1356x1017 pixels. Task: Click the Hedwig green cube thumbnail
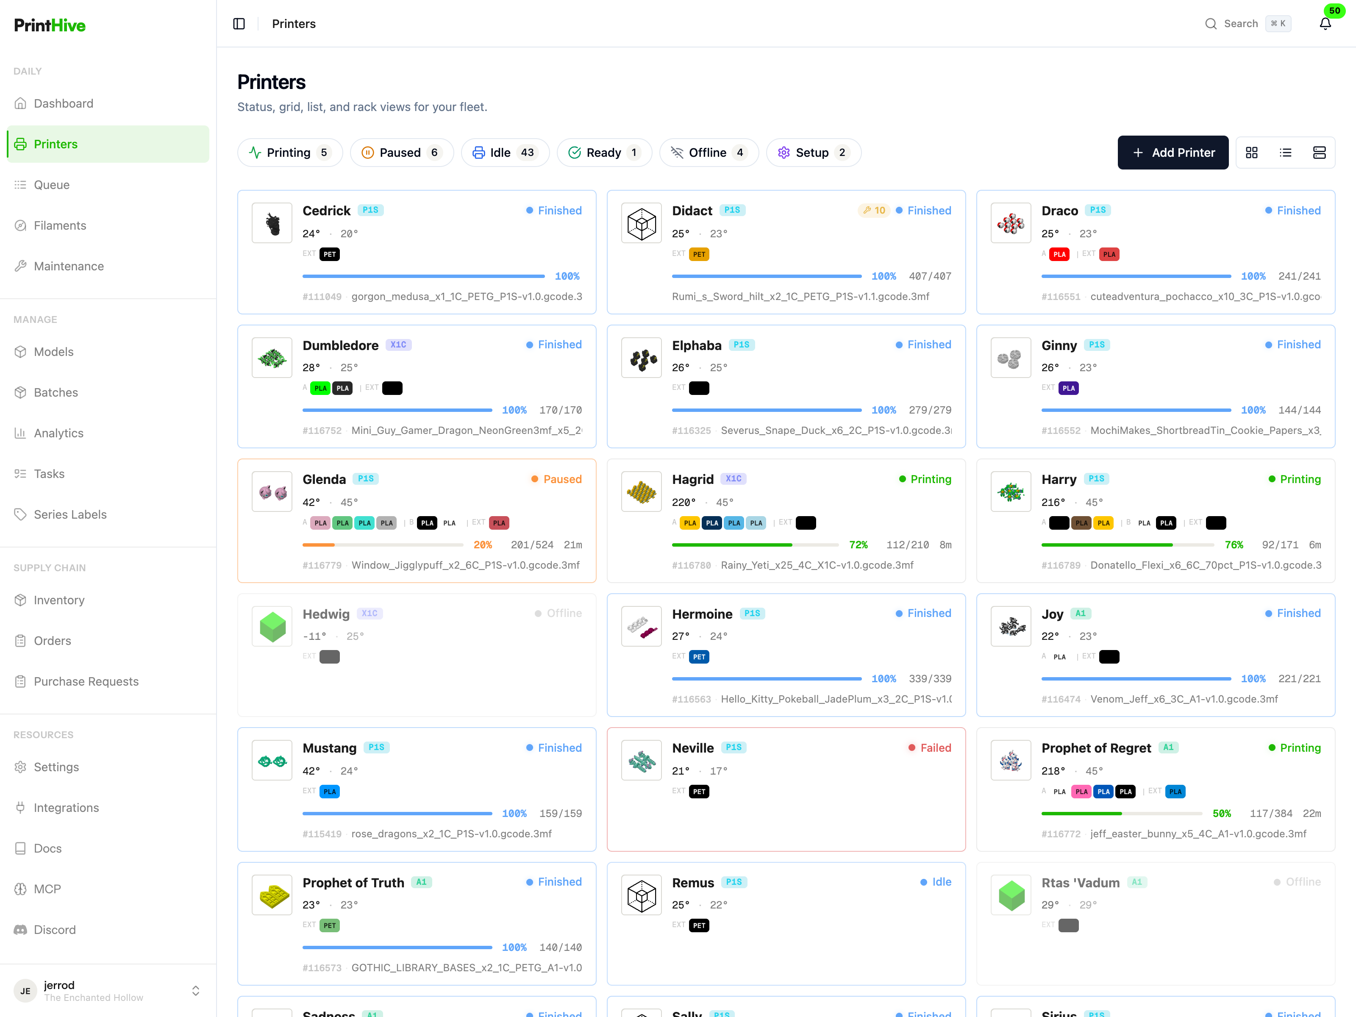tap(272, 626)
